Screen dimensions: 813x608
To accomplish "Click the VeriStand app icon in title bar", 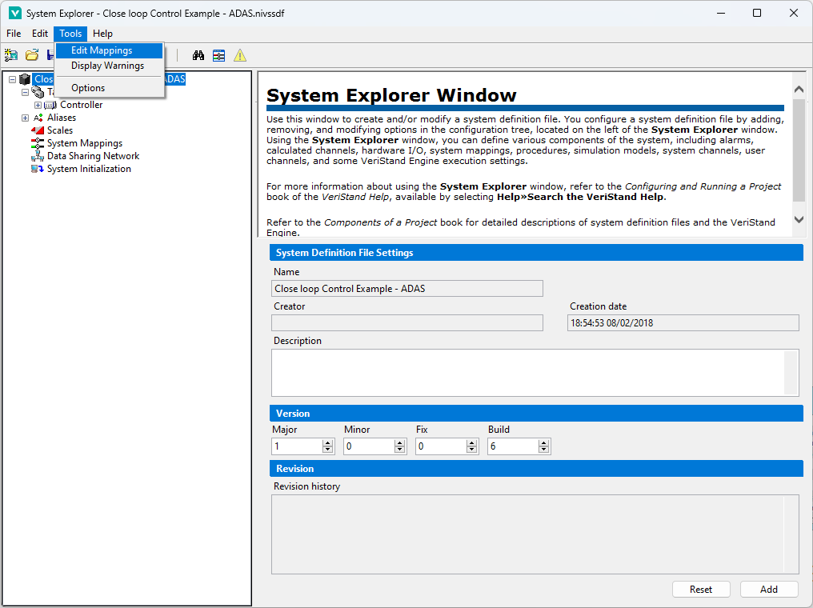I will click(x=15, y=13).
